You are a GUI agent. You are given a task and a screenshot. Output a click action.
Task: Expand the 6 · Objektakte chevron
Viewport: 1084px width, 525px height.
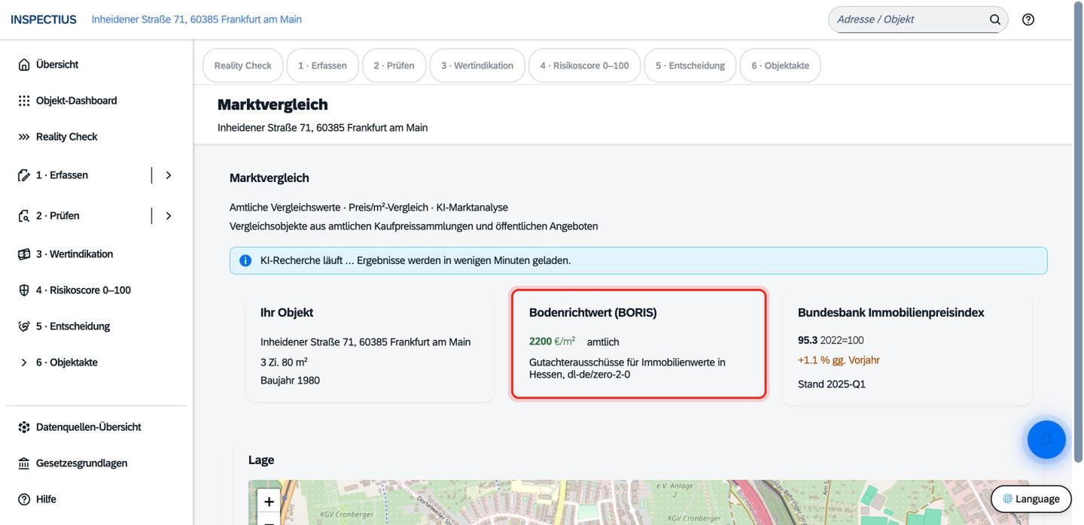point(24,363)
